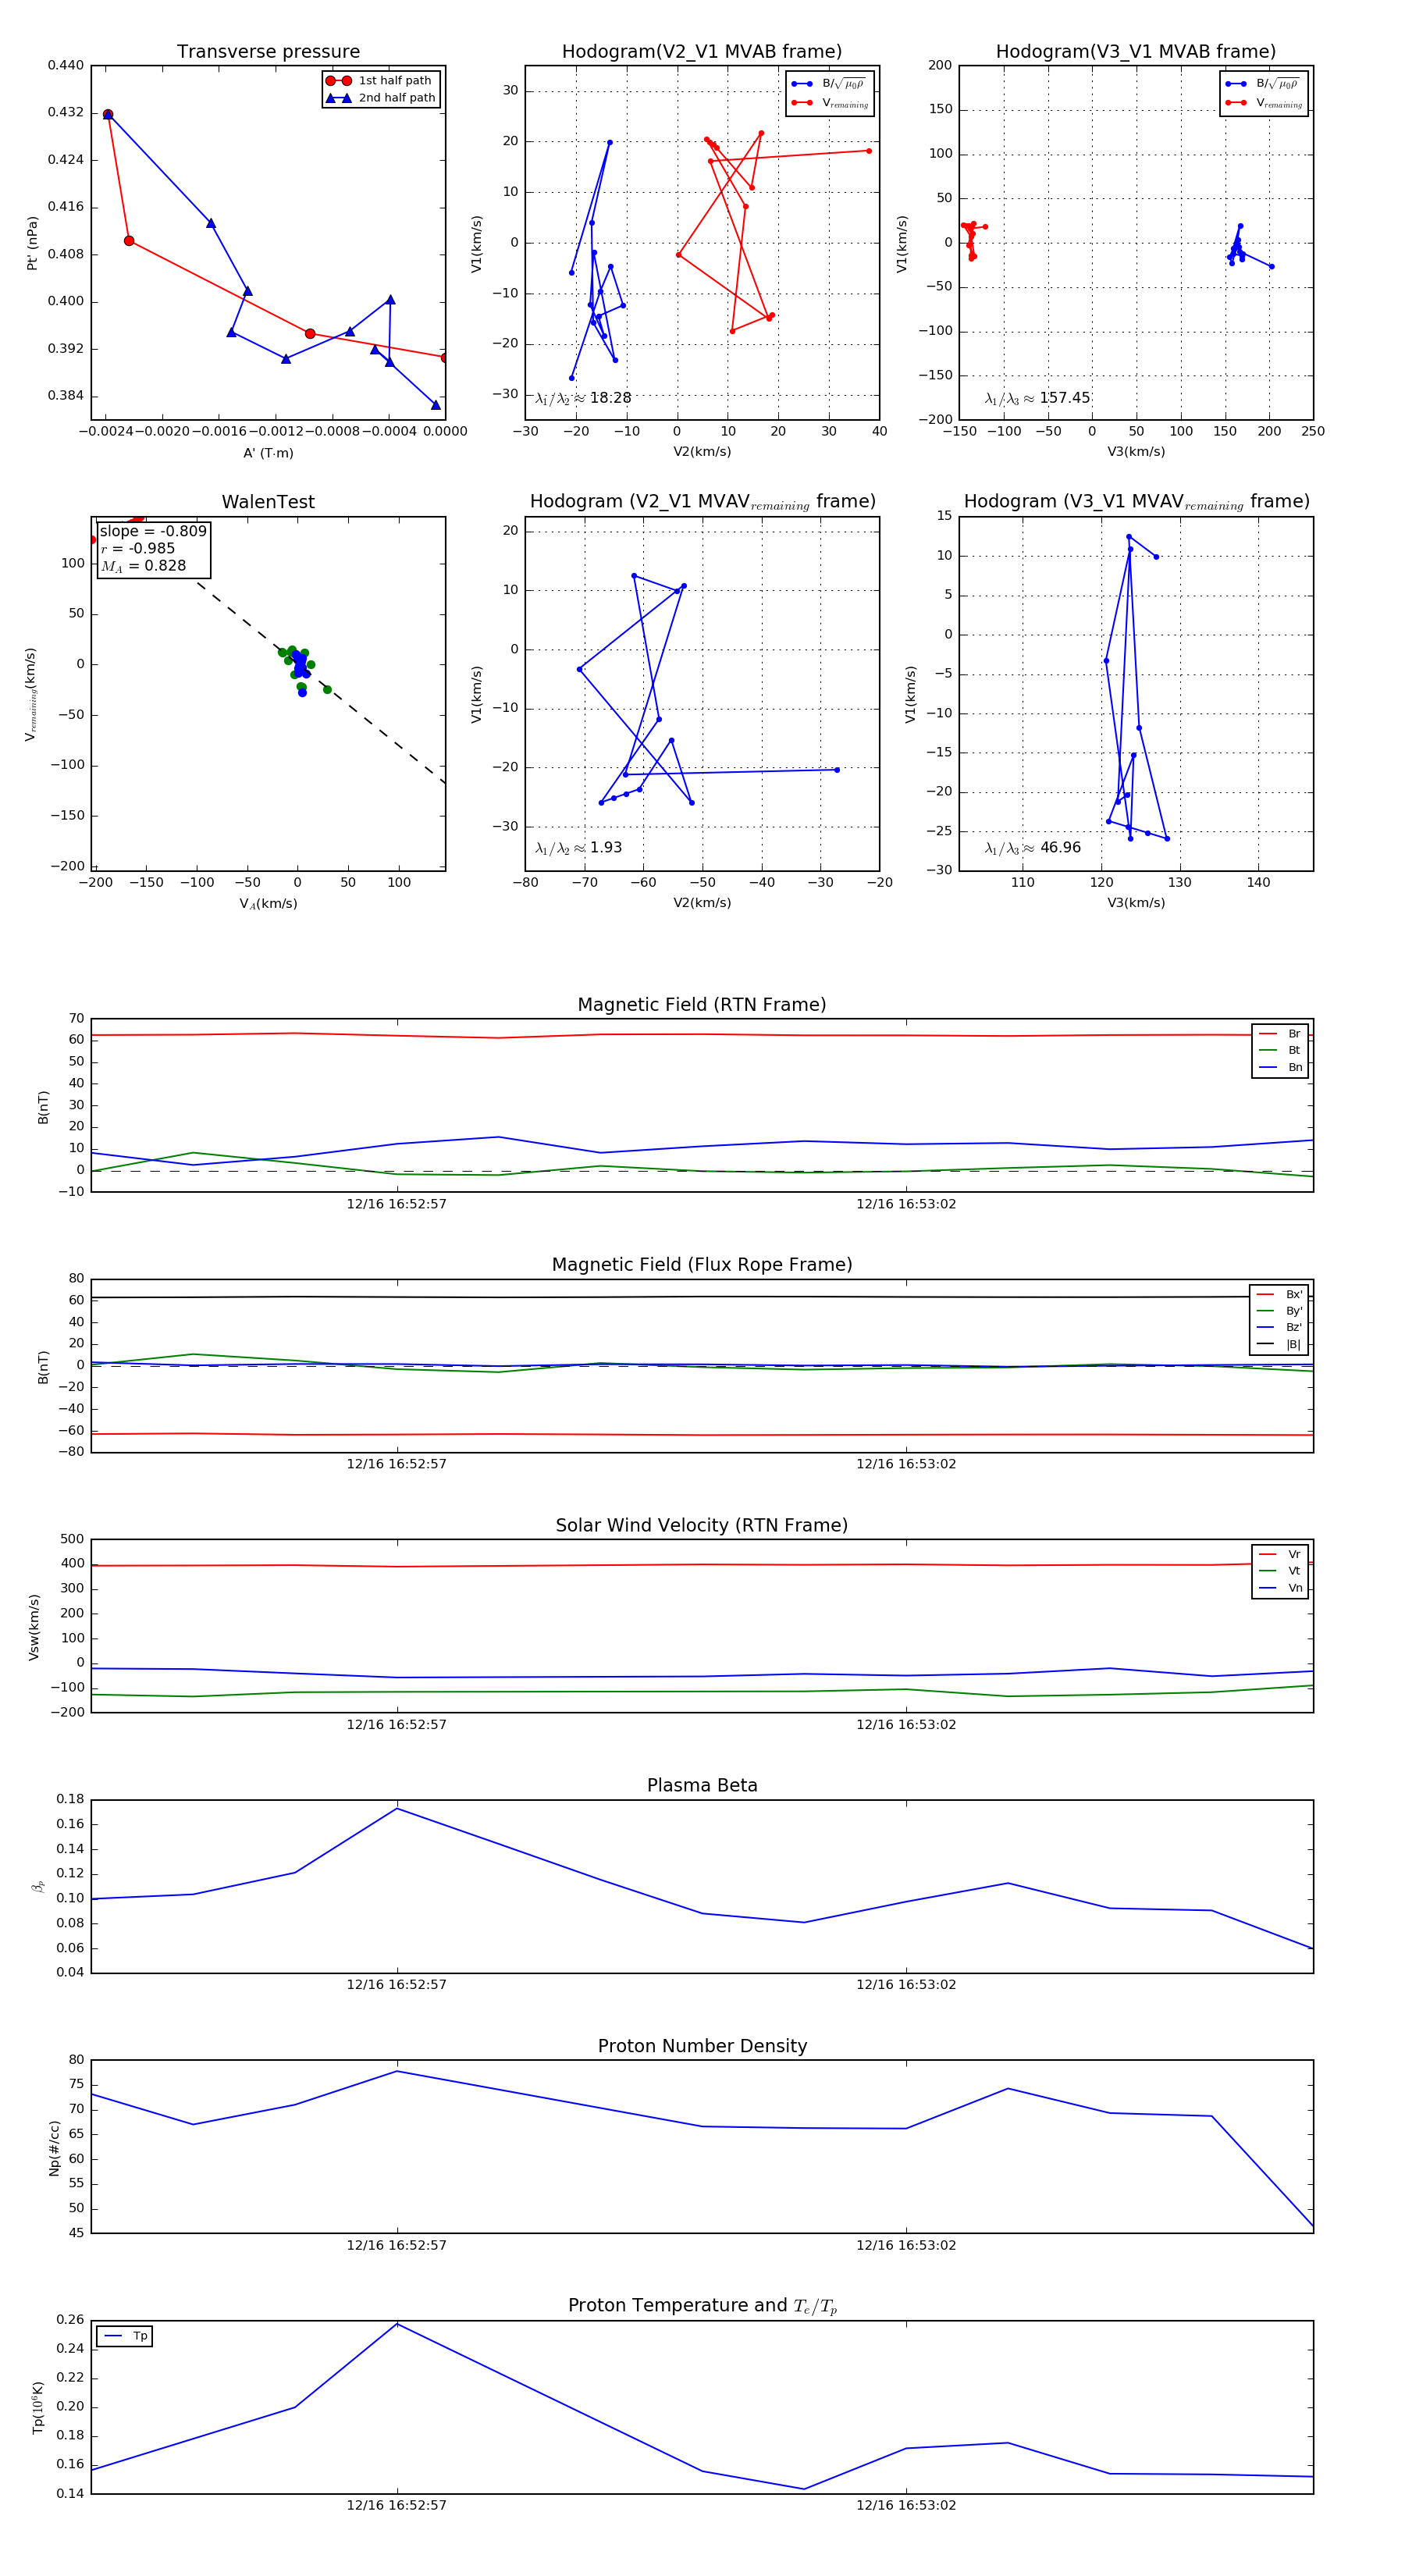Viewport: 1405px width, 2576px height.
Task: Select the Bz' legend entry
Action: 1279,1327
